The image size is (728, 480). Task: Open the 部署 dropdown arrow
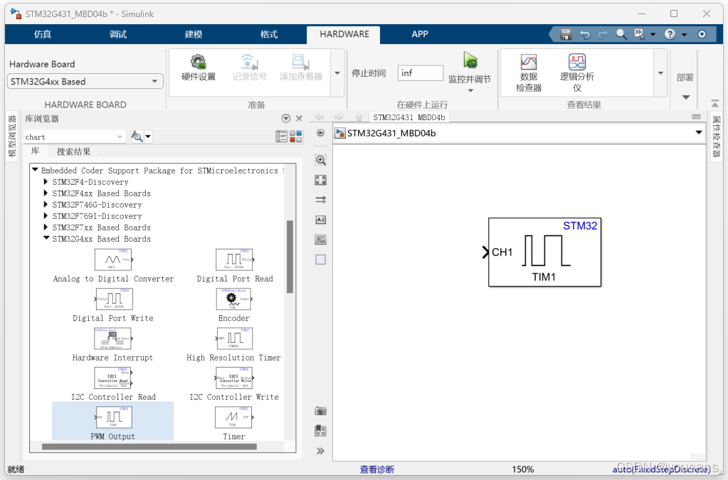(686, 97)
